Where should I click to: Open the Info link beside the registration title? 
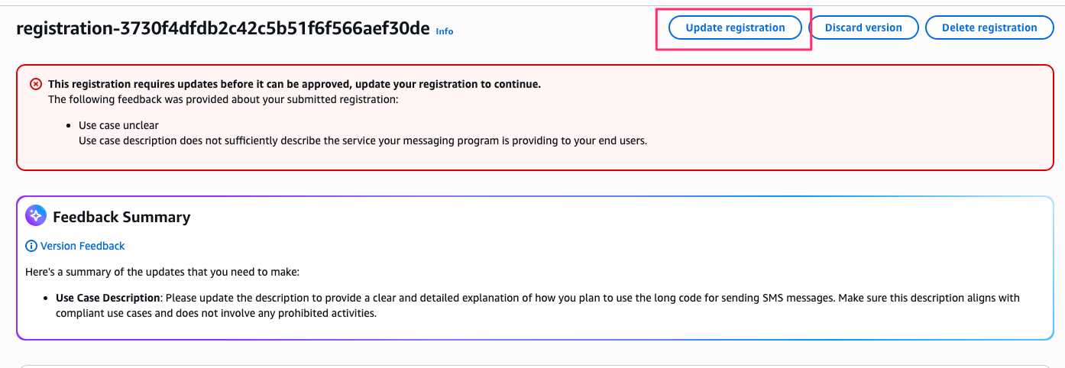pos(444,31)
